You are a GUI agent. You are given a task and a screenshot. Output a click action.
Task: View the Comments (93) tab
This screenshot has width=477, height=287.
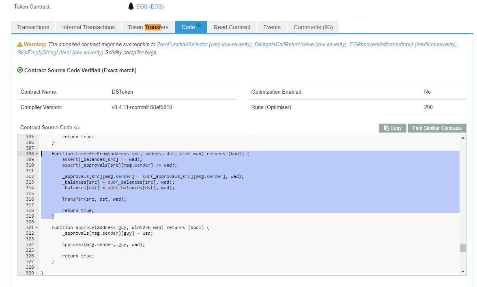tap(313, 27)
